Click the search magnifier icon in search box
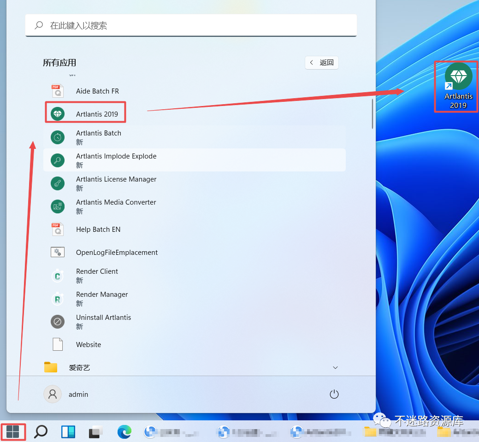Image resolution: width=479 pixels, height=442 pixels. [39, 25]
